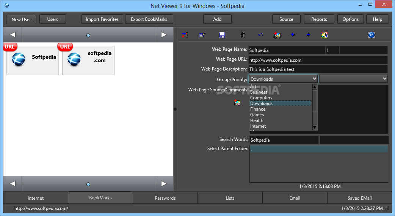395x216 pixels.
Task: Choose Health from the group list
Action: [x=281, y=121]
